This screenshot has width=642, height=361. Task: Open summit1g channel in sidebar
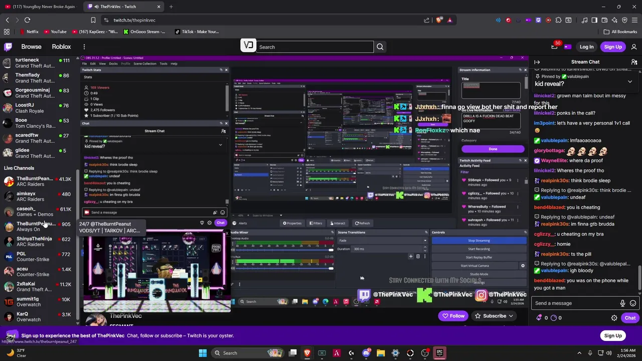38,302
